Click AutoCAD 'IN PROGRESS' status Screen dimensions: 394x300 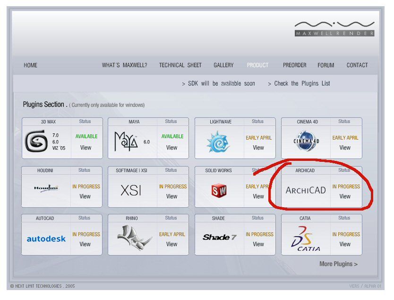(86, 234)
